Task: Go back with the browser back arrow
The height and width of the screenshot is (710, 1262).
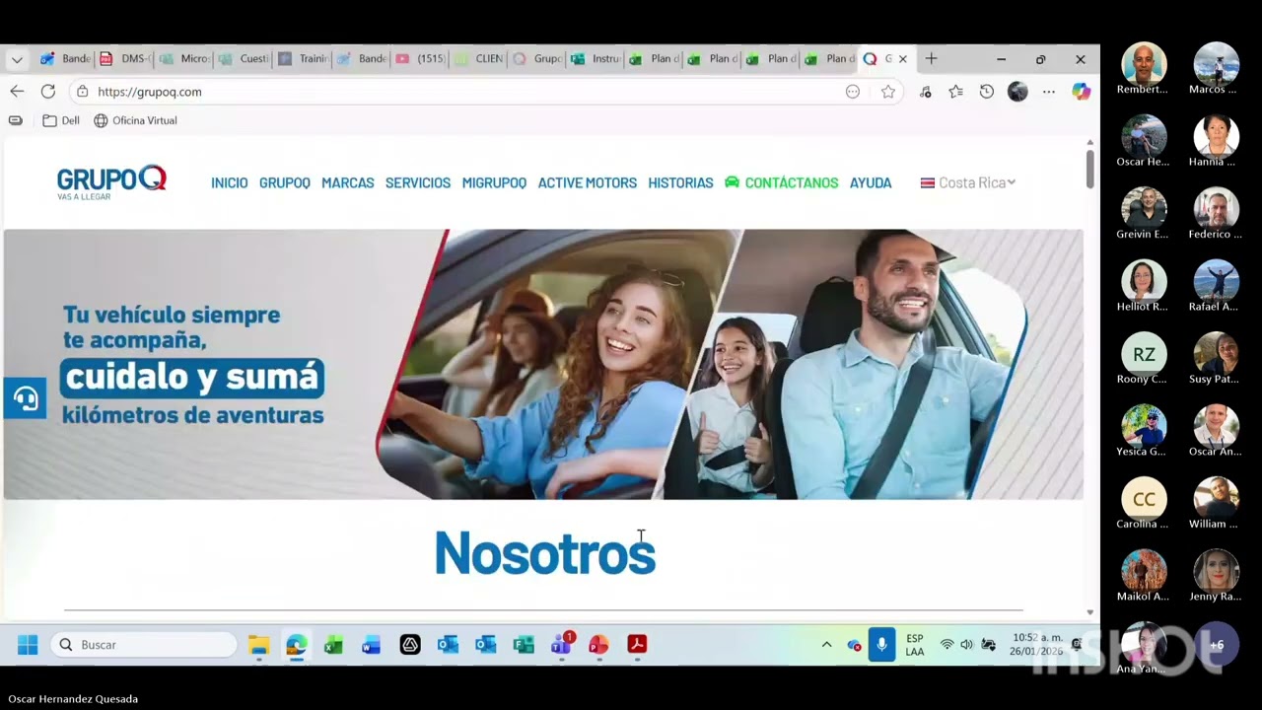Action: click(x=17, y=92)
